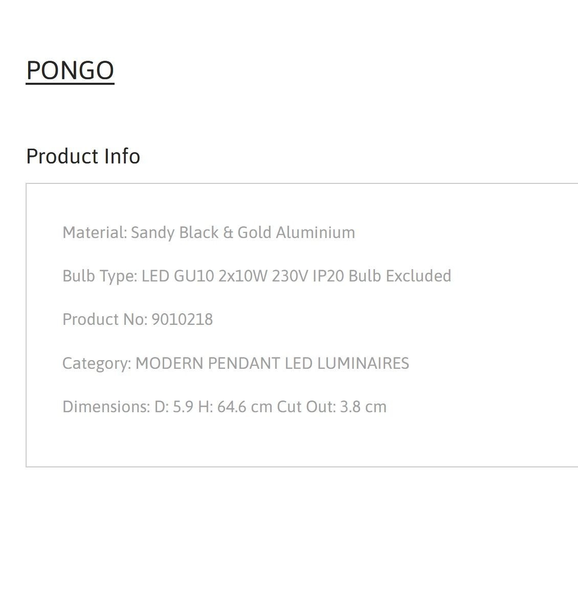Click the Bulb Excluded note
578x614 pixels.
[400, 276]
